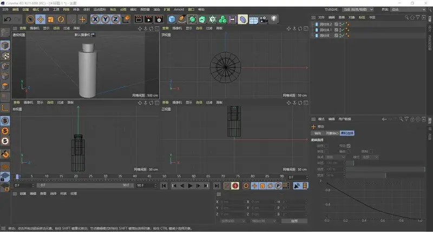
Task: Switch to the soft selection tab
Action: click(347, 133)
